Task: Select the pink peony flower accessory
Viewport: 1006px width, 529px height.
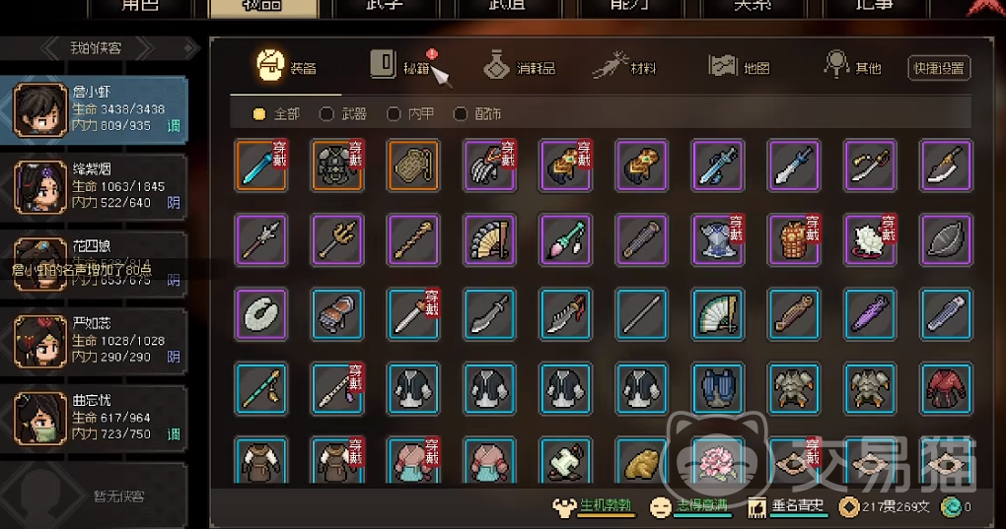Action: [x=718, y=461]
